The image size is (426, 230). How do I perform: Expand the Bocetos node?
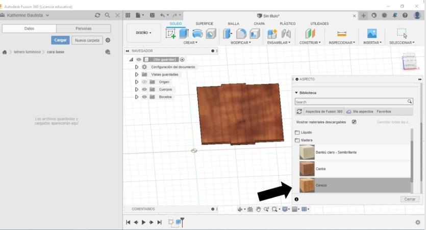137,97
